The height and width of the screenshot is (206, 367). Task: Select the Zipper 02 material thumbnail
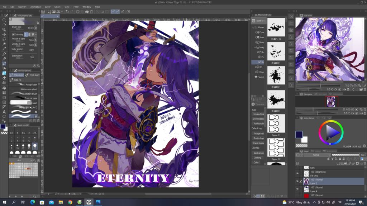(276, 148)
